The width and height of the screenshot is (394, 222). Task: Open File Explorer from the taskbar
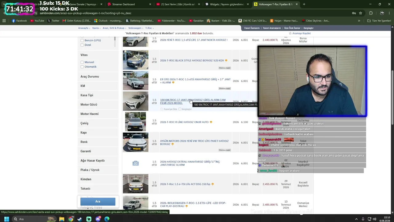[x=62, y=219]
